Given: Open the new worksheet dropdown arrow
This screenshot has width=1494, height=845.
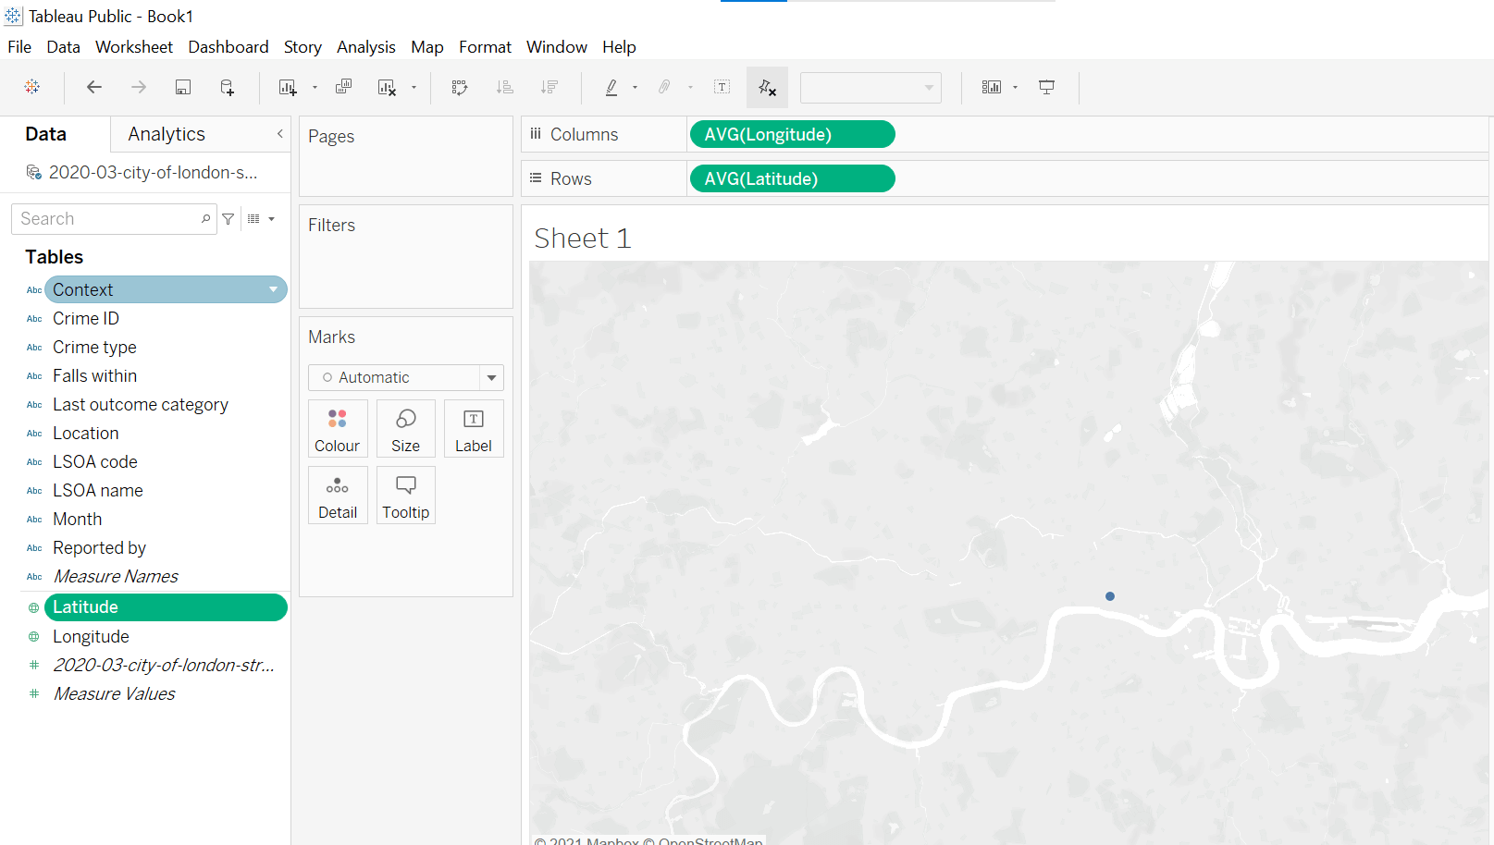Looking at the screenshot, I should [x=315, y=88].
